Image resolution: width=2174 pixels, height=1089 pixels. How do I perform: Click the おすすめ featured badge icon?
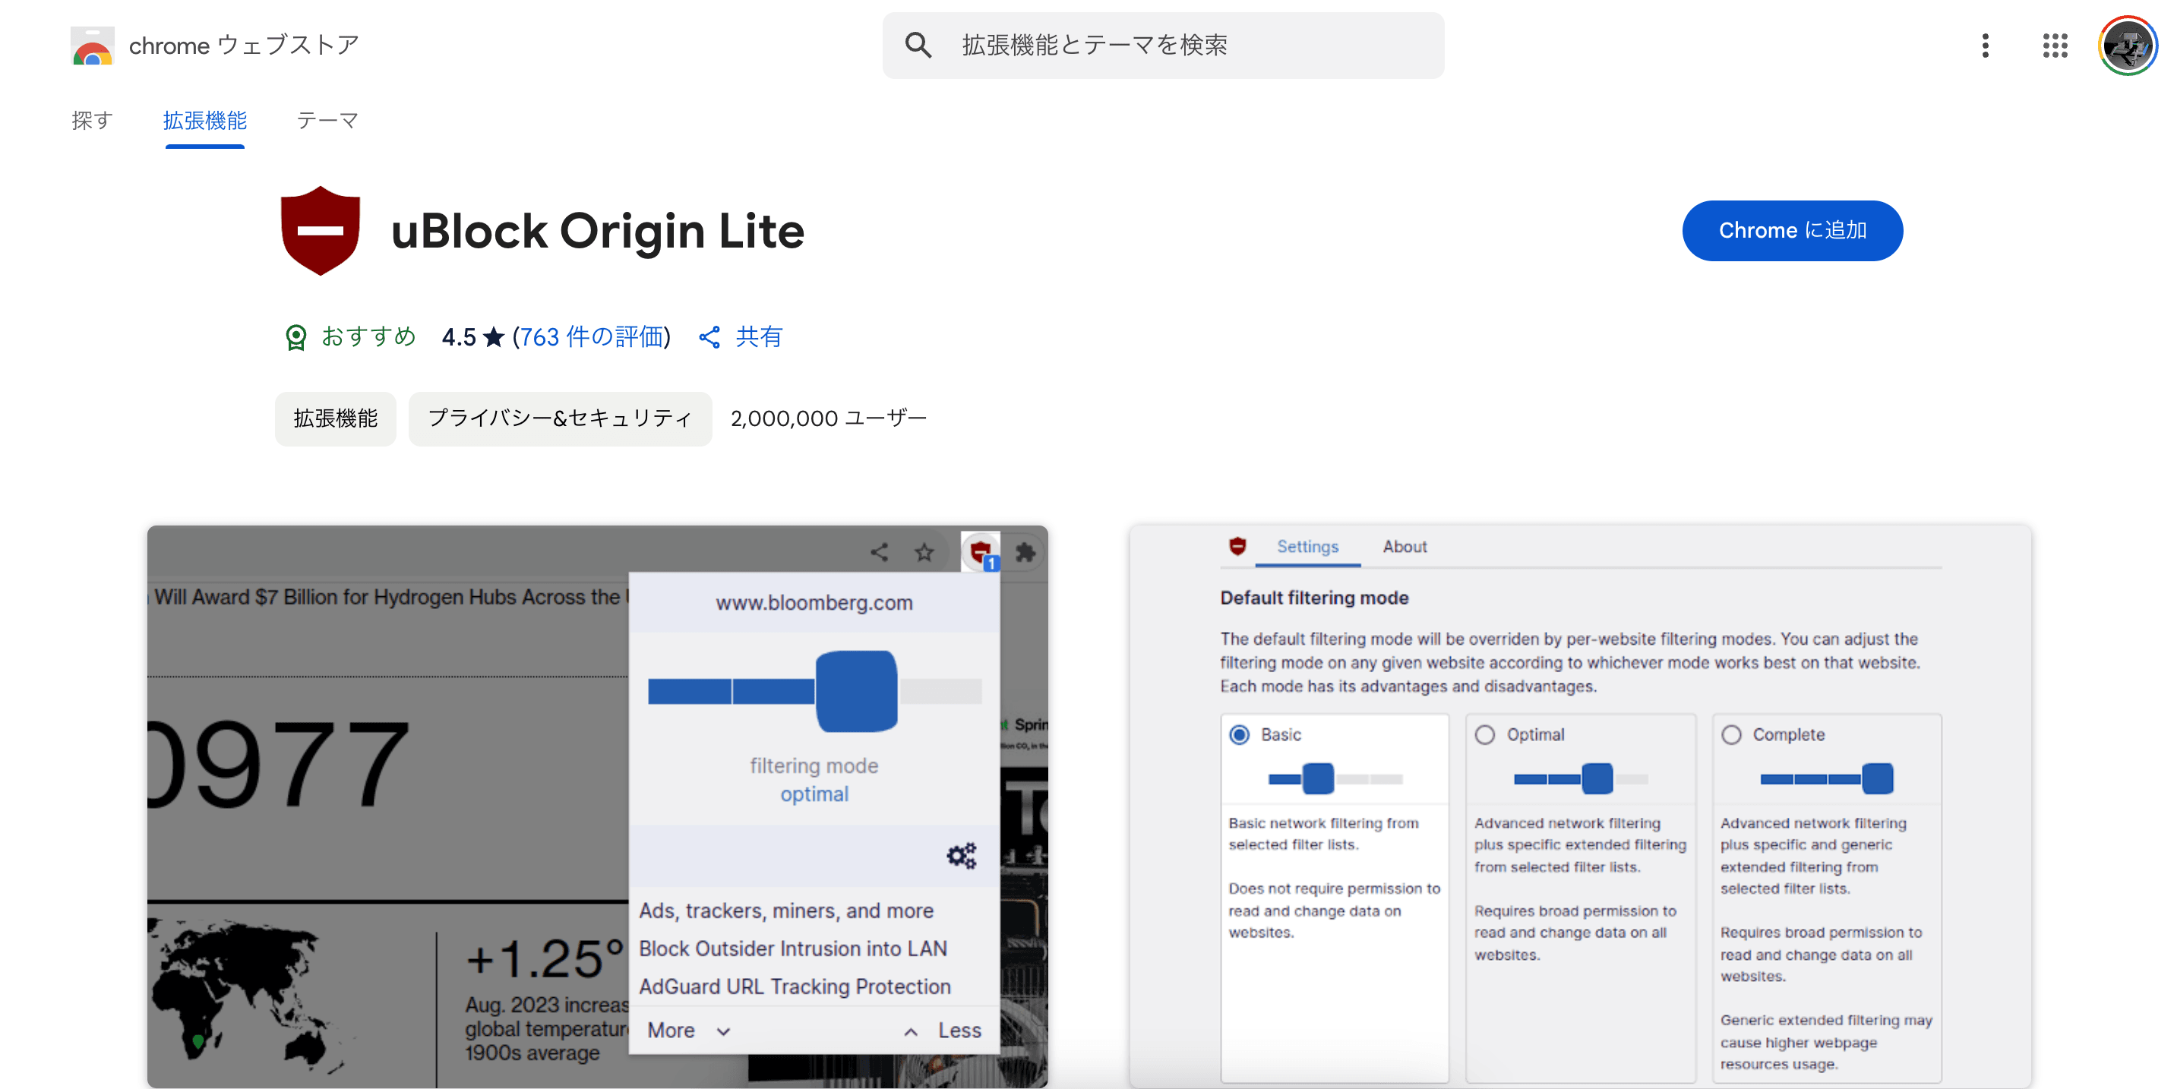point(295,337)
